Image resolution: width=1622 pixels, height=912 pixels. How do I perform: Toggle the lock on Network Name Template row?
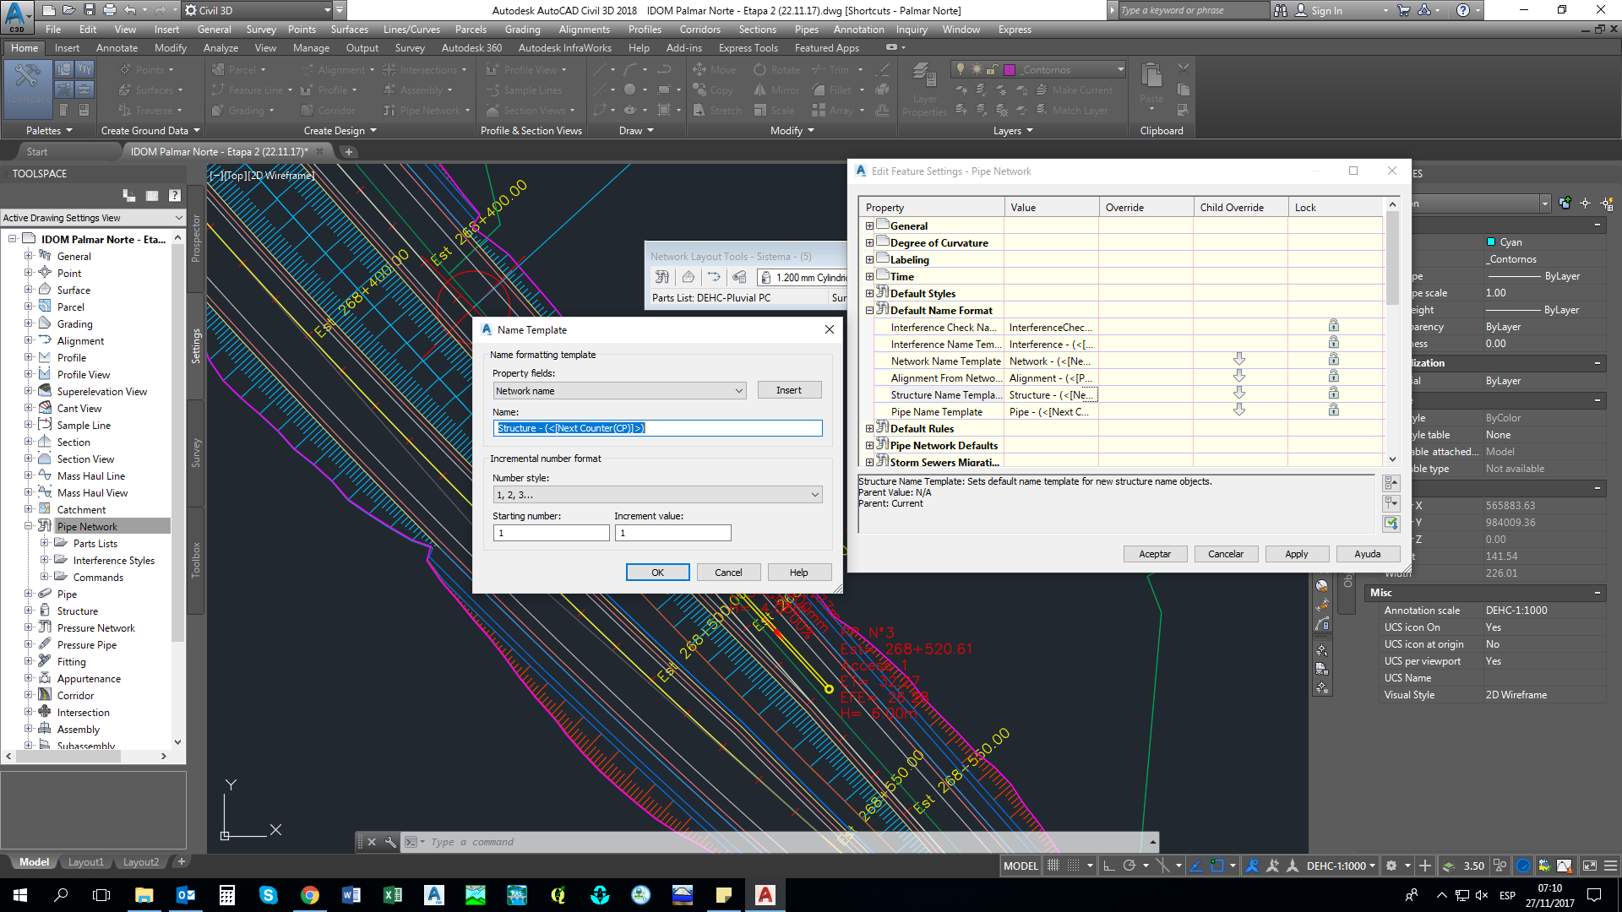coord(1333,360)
